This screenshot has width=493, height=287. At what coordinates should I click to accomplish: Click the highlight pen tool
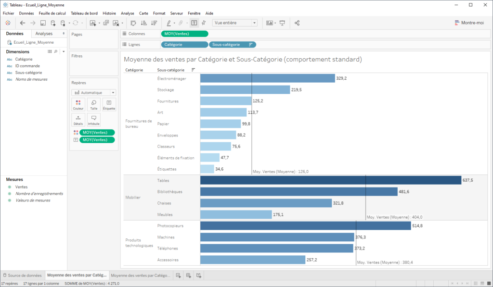[x=169, y=23]
